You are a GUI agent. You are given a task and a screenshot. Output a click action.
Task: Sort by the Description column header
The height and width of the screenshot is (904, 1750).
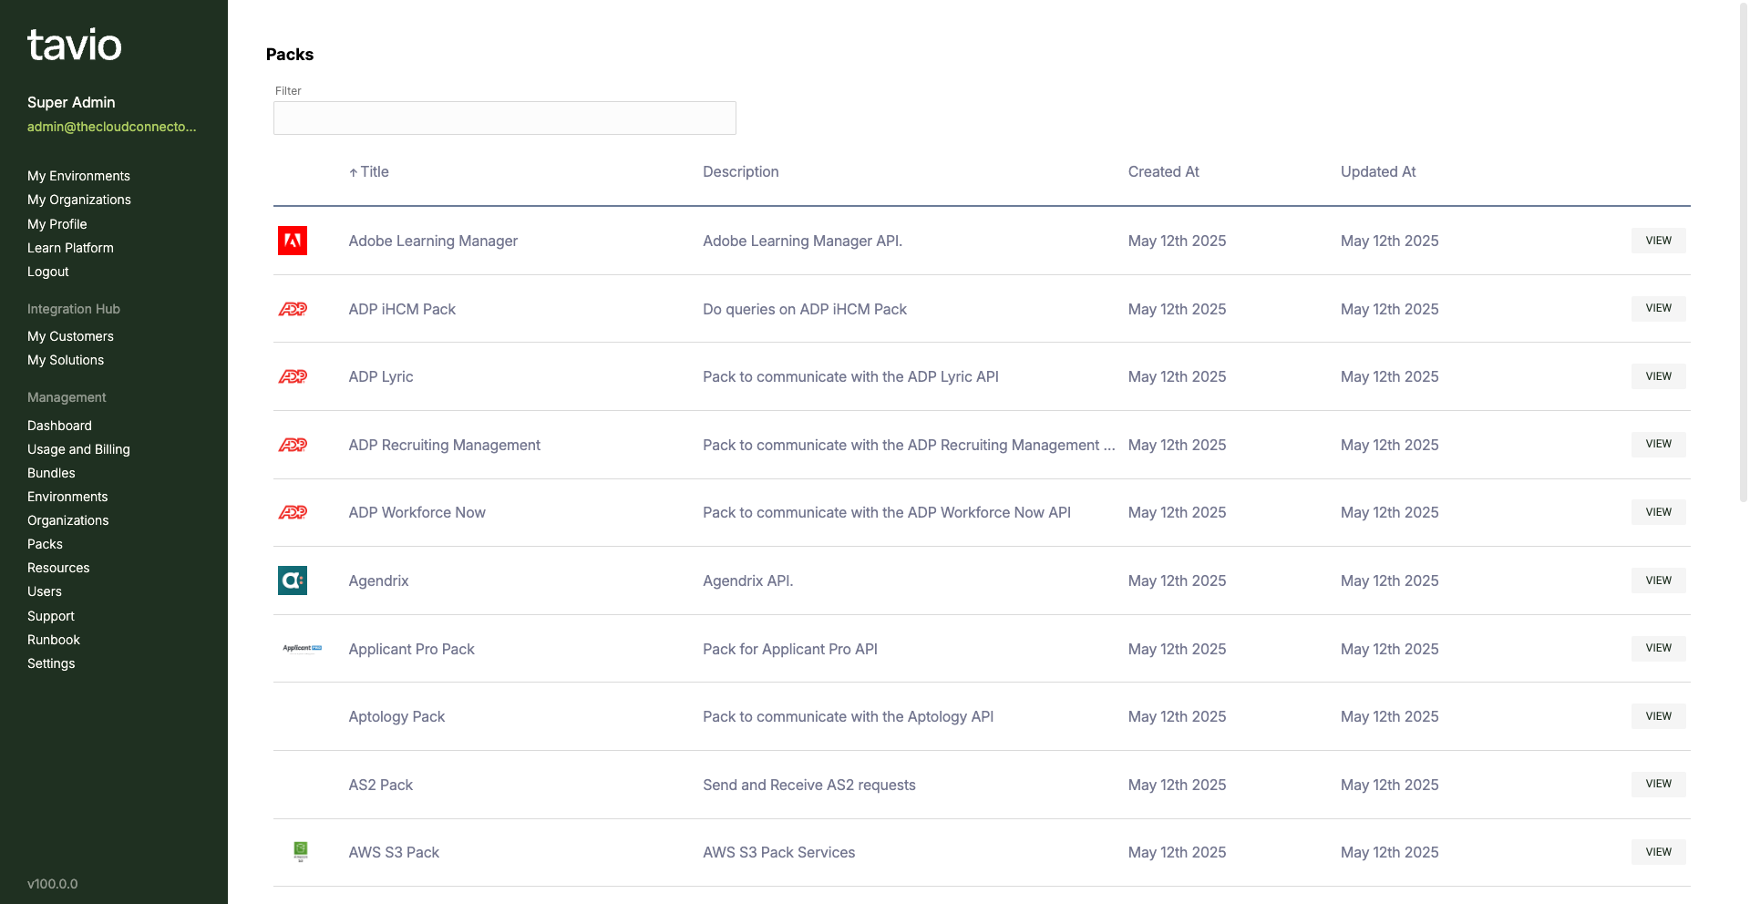(x=740, y=171)
